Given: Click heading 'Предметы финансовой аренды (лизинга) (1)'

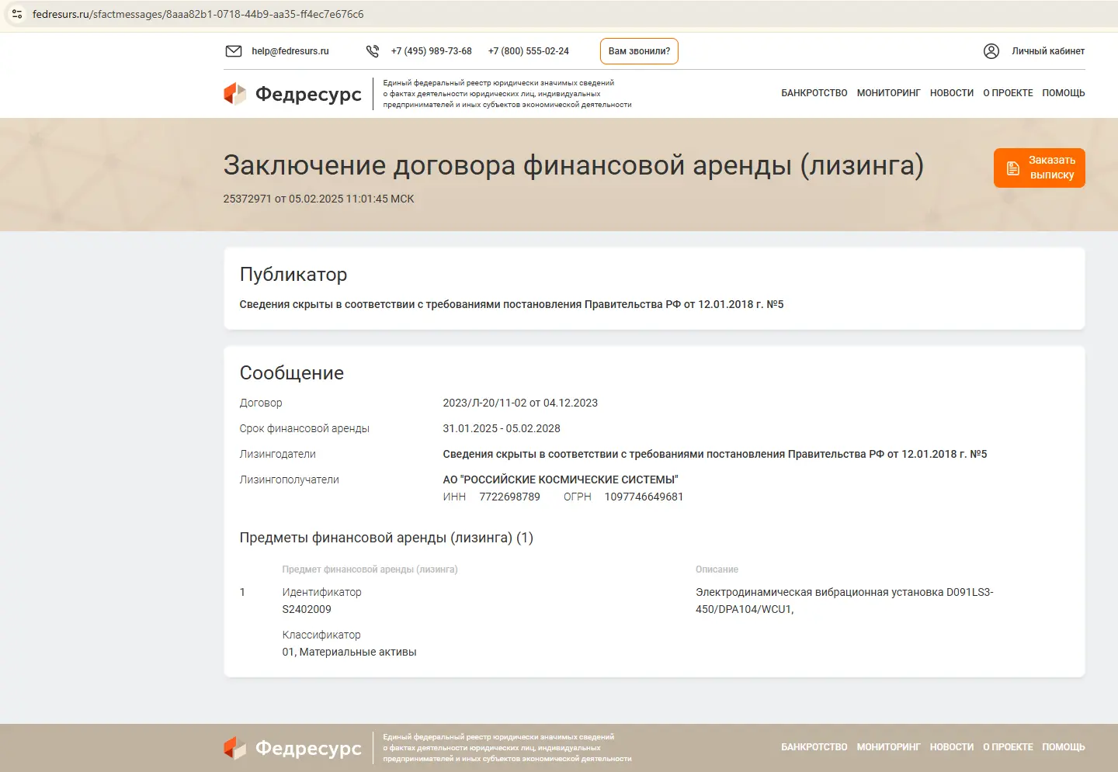Looking at the screenshot, I should tap(387, 538).
